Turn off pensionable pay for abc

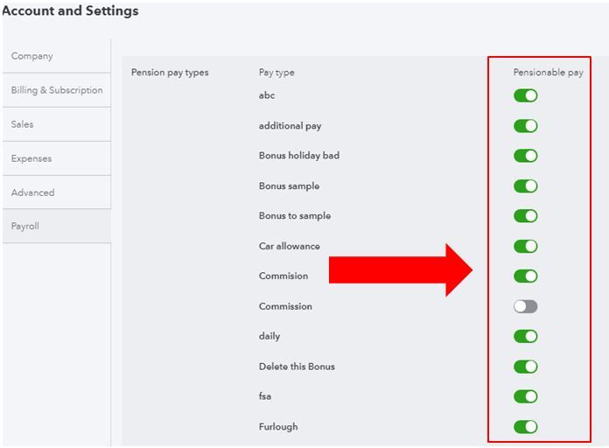526,95
